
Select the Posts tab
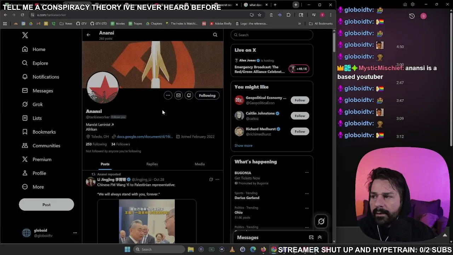(x=105, y=164)
